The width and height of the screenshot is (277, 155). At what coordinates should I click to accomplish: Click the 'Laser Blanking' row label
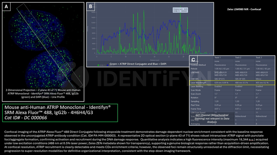click(x=197, y=87)
